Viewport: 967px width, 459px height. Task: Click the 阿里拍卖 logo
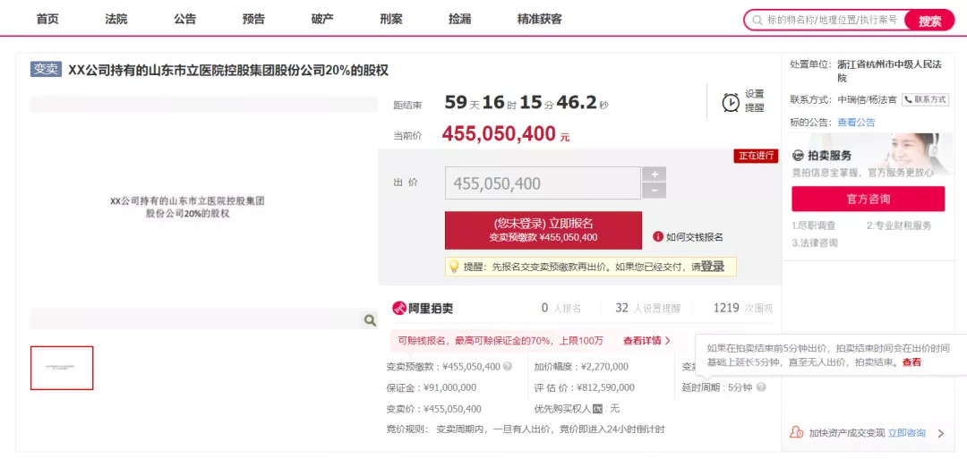coord(423,308)
